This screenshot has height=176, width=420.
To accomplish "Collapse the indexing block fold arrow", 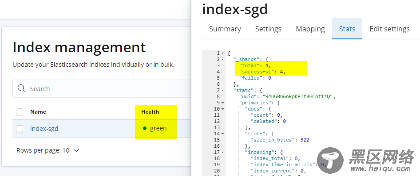I will (223, 152).
